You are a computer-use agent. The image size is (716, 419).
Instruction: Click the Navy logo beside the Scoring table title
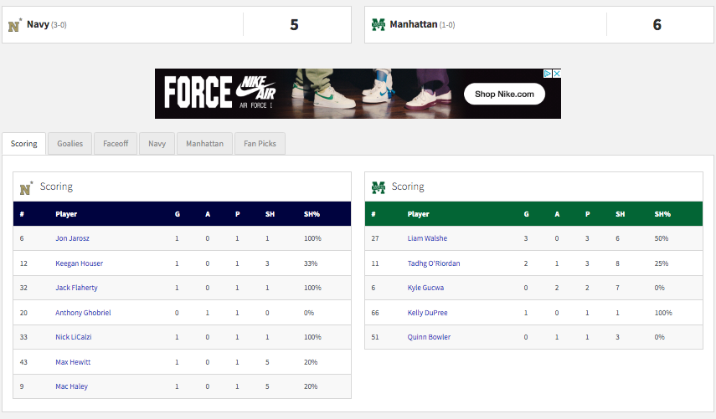point(26,188)
